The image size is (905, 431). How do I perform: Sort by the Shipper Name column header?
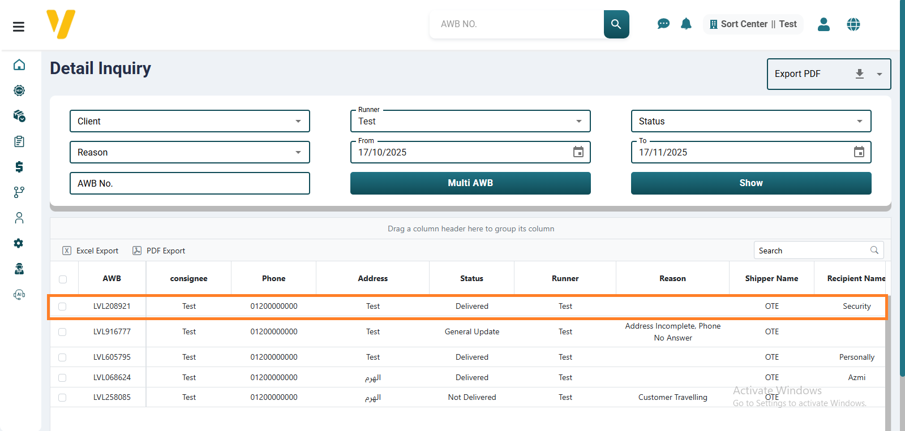click(771, 278)
